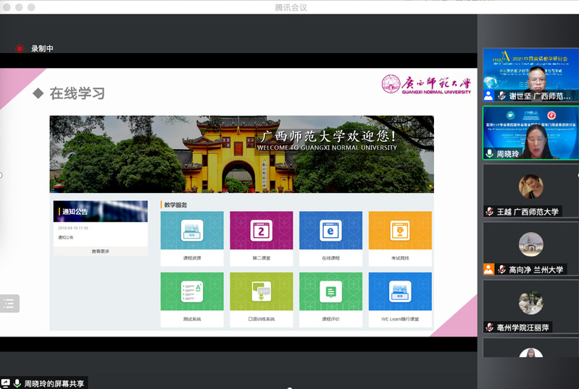Click the 口语训练系统 label text
This screenshot has width=579, height=389.
262,319
